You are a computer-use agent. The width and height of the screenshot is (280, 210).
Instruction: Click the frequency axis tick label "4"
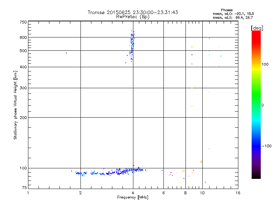coord(133,193)
